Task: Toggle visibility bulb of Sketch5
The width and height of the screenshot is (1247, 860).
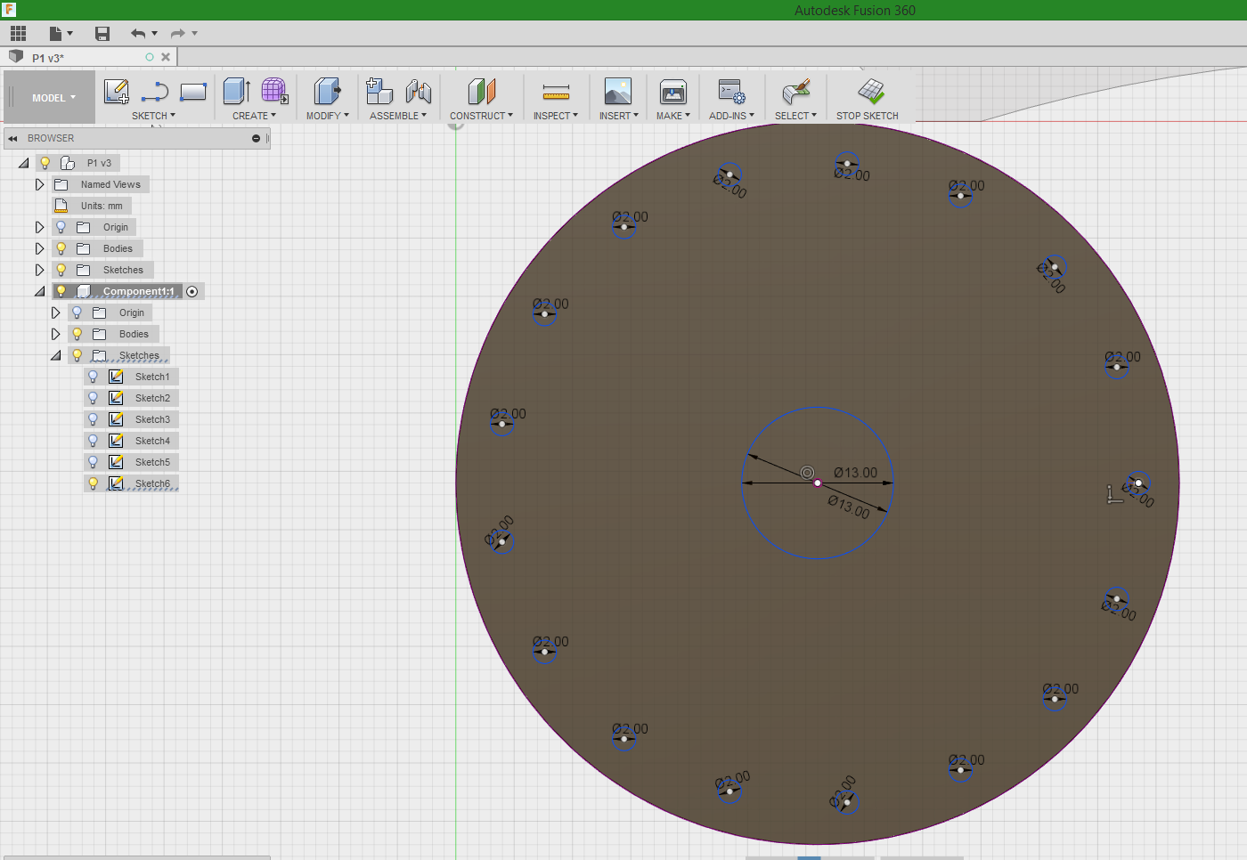Action: tap(93, 462)
